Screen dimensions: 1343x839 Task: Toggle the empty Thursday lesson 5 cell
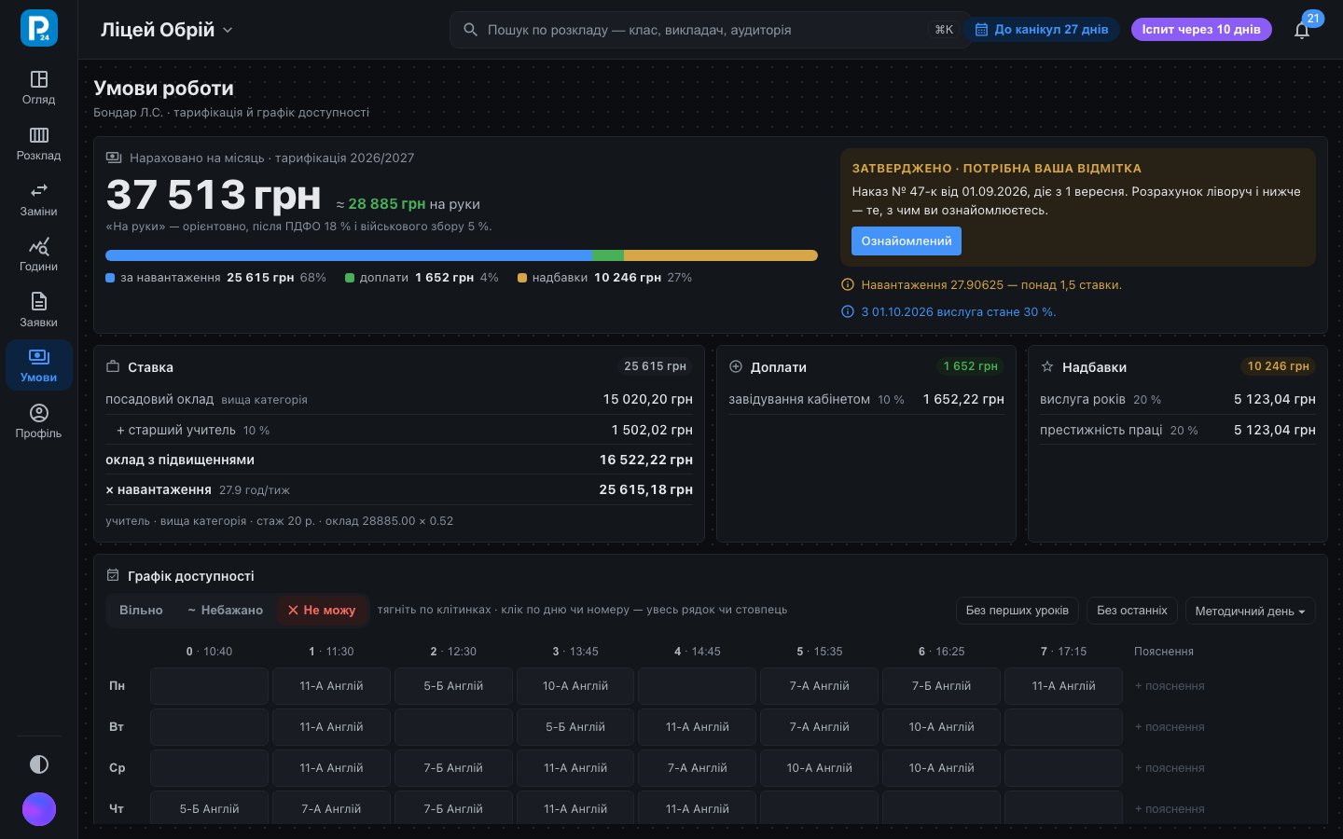coord(819,809)
